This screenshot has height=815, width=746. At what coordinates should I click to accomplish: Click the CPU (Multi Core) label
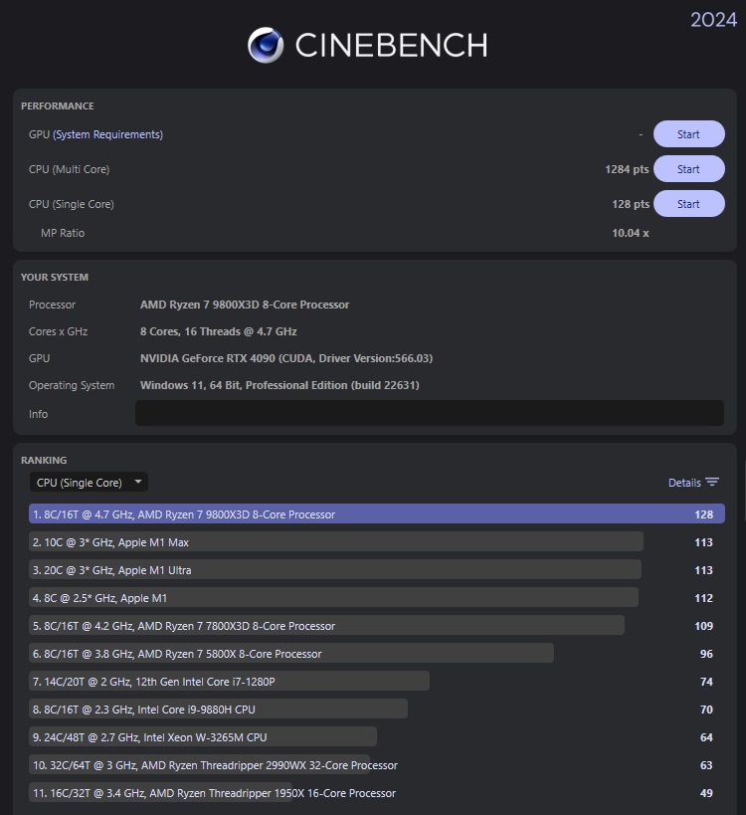coord(69,169)
